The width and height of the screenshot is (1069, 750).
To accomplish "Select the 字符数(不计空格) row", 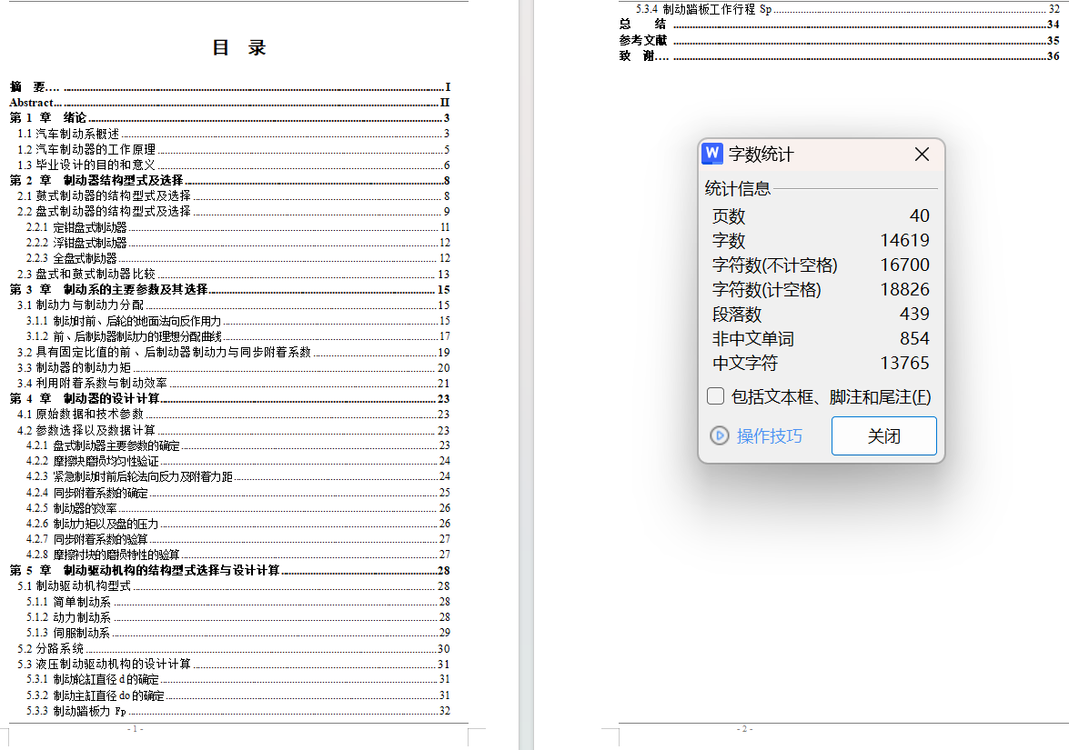I will tap(821, 265).
